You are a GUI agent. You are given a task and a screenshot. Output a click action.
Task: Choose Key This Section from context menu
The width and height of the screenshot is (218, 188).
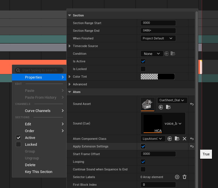pyautogui.click(x=39, y=172)
